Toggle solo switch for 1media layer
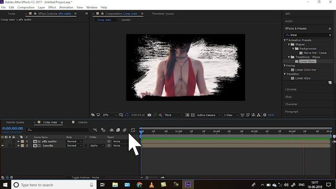The image size is (336, 189). [x=9, y=146]
